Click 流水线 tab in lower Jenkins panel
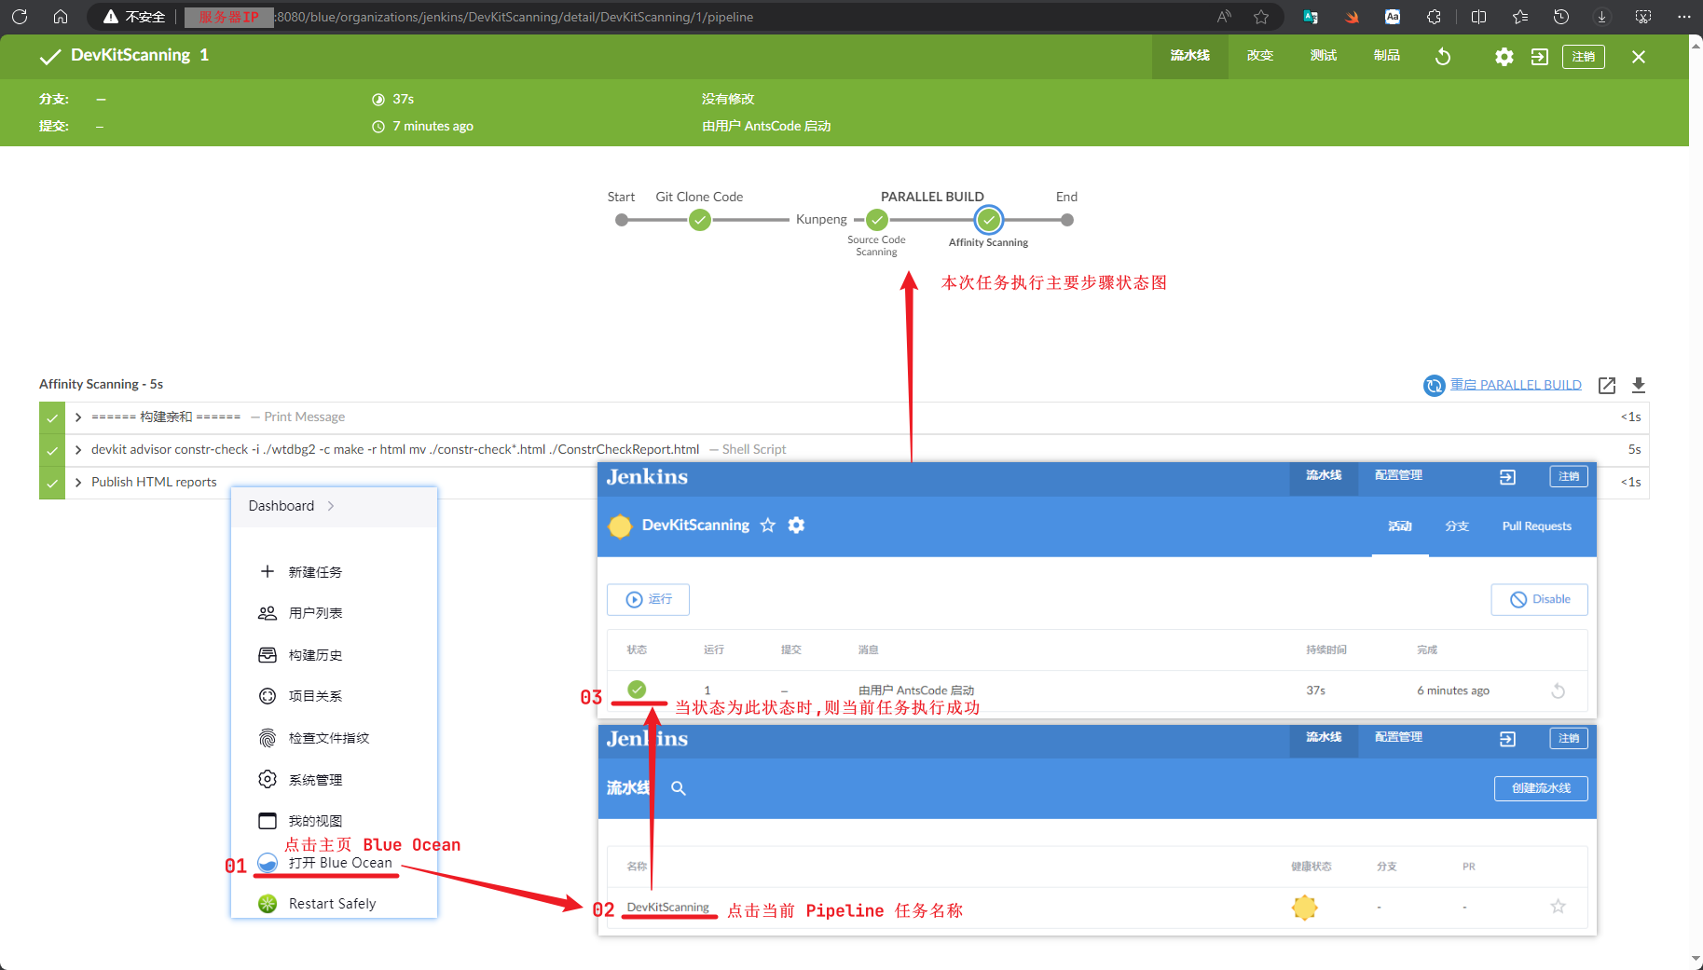The image size is (1703, 970). 1324,737
